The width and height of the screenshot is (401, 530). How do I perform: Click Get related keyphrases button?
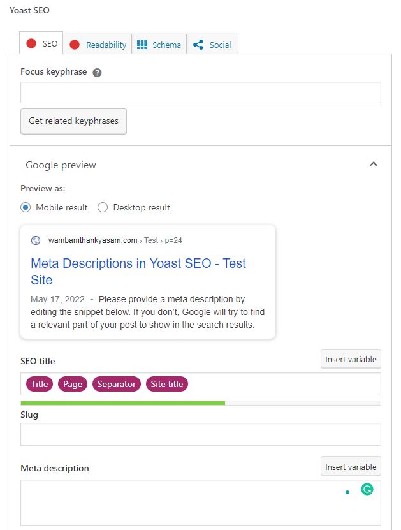pos(73,121)
